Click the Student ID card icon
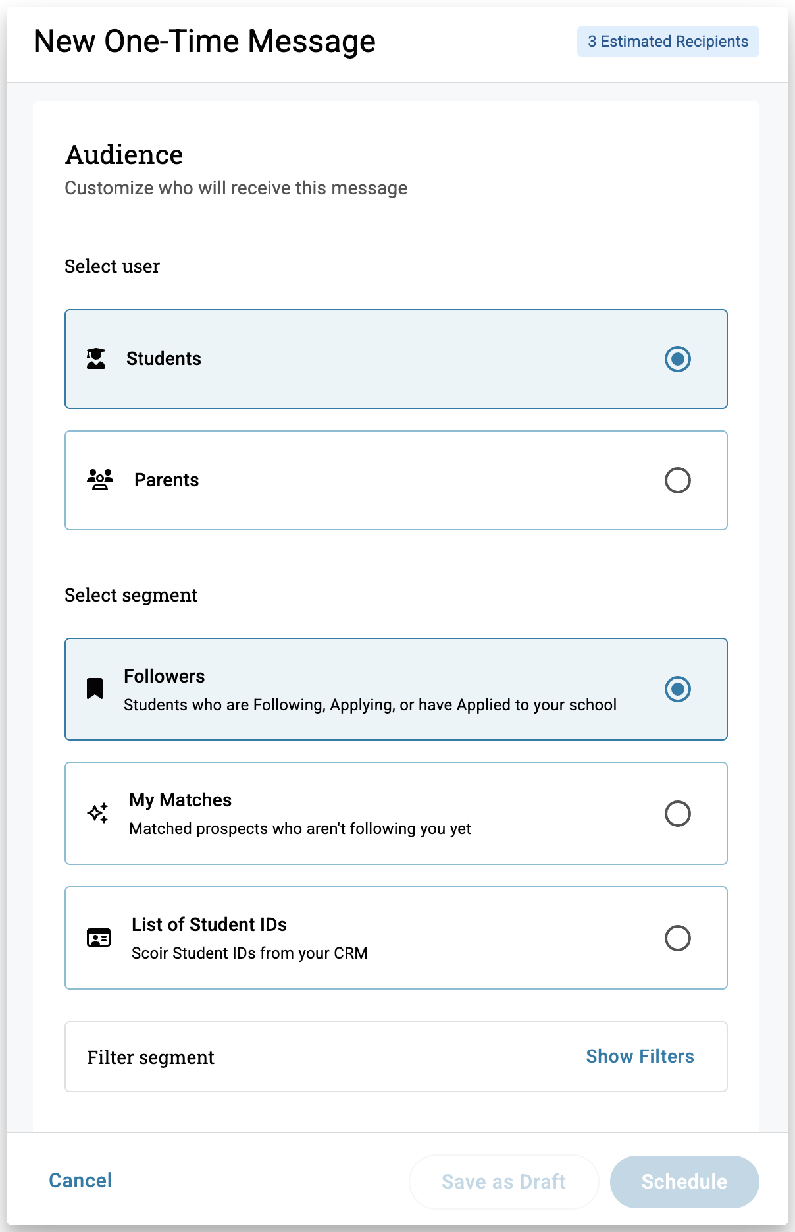The width and height of the screenshot is (795, 1232). [99, 938]
